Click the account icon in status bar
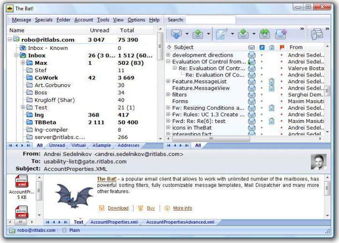This screenshot has height=243, width=339. click(x=12, y=230)
